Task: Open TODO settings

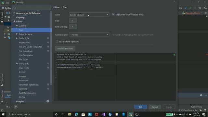Action: tap(22, 97)
